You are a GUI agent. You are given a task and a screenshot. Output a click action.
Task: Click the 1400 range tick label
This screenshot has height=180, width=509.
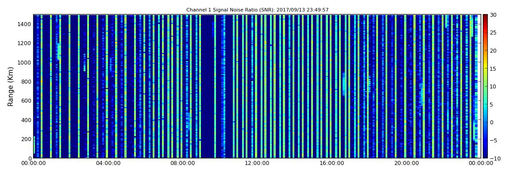[x=25, y=24]
